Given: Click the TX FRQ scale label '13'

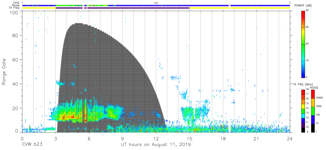Looking at the screenshot, I should coord(307,113).
